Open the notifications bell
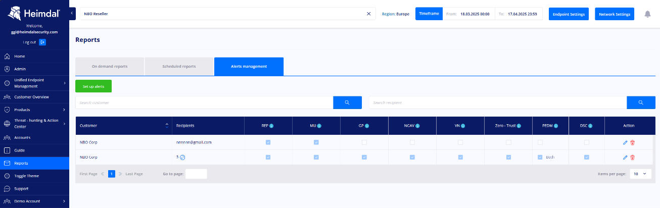This screenshot has height=208, width=660. click(x=647, y=14)
